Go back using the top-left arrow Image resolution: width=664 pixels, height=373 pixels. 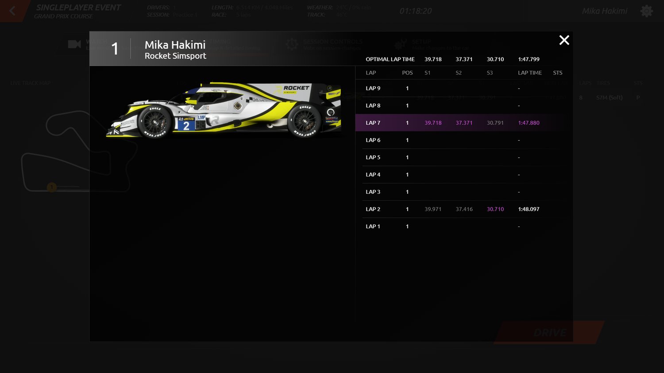pos(12,11)
